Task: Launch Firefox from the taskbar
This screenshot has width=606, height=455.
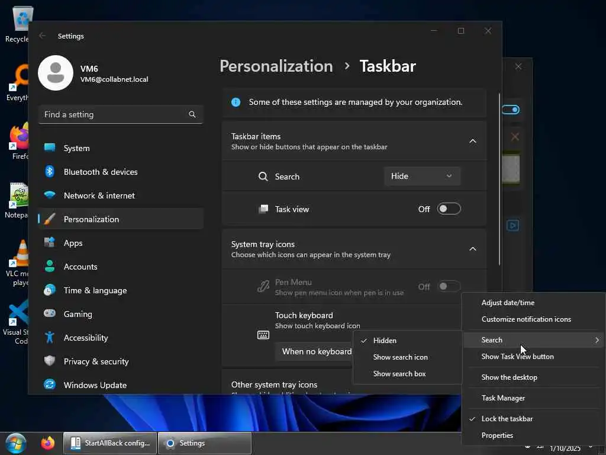Action: [48, 443]
